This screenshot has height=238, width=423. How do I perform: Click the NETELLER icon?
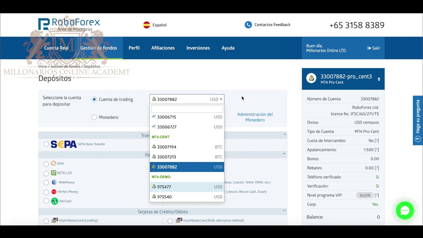(x=54, y=173)
